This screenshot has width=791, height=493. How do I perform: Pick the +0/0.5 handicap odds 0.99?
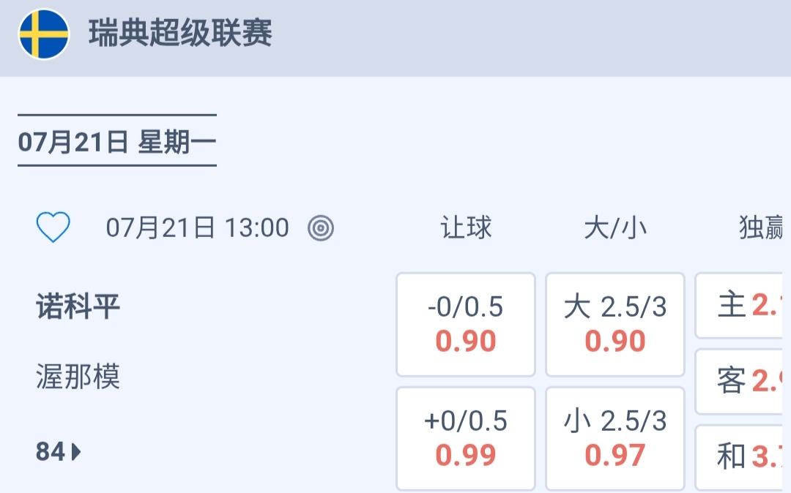pos(466,438)
